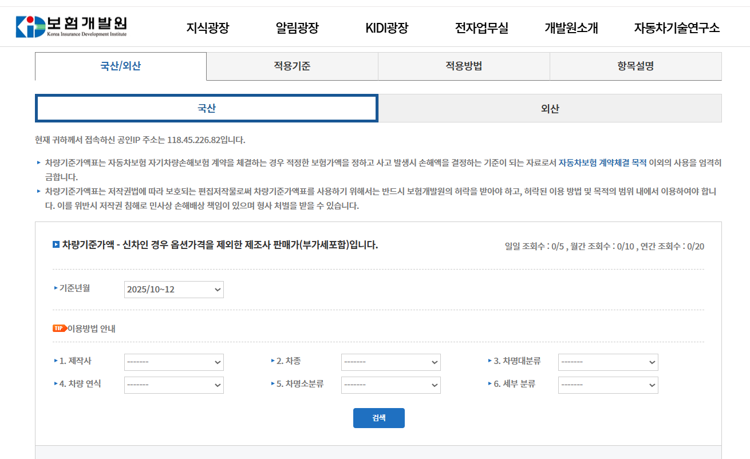Screen dimensions: 750x459
Task: Click the 이용방법 안내 link
Action: (92, 329)
